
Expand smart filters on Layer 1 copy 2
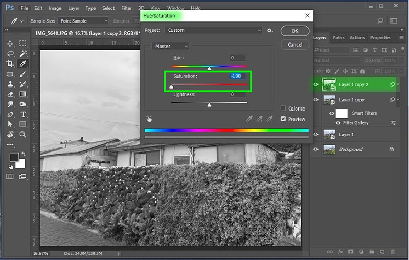pos(398,84)
